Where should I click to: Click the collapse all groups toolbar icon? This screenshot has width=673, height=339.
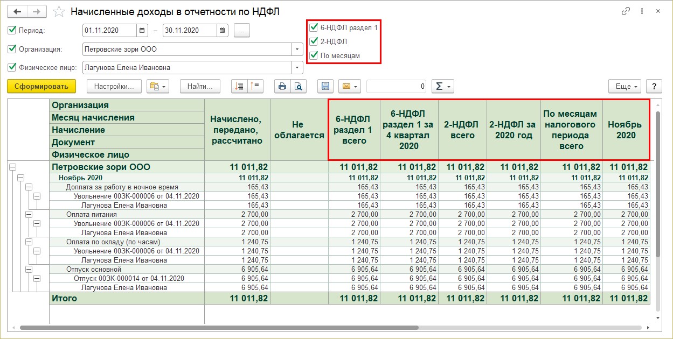pos(255,86)
